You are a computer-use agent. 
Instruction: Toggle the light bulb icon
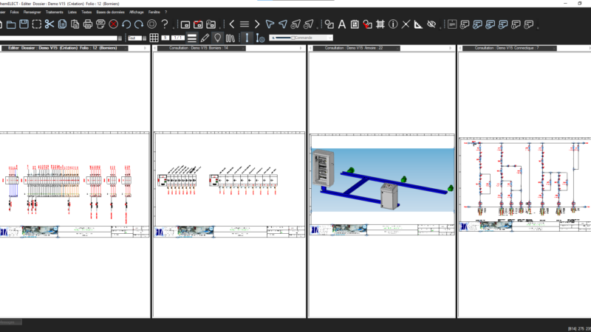(x=217, y=38)
